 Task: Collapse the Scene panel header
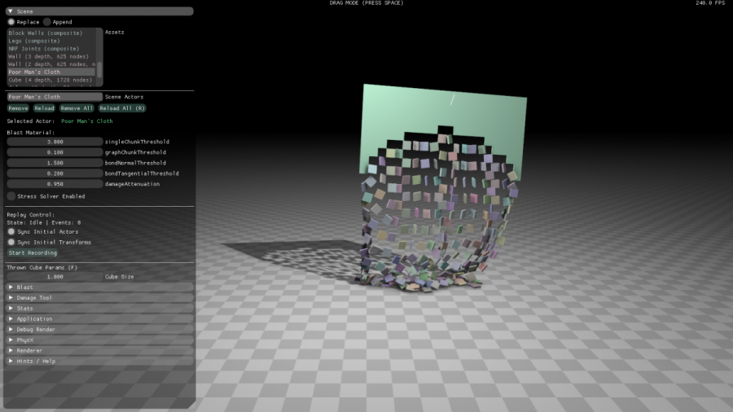pos(99,11)
